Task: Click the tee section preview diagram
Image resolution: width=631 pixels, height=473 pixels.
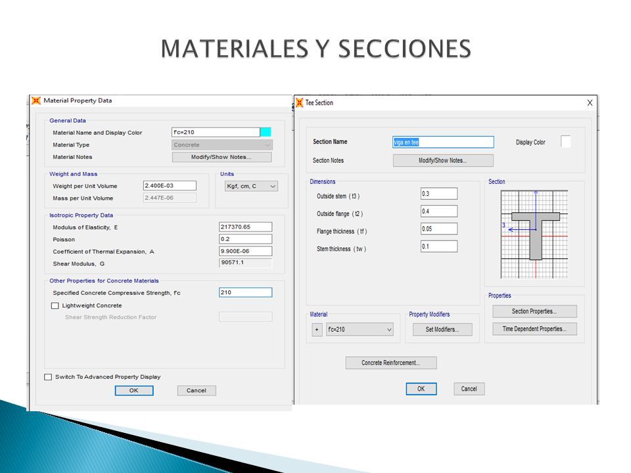Action: coord(534,235)
